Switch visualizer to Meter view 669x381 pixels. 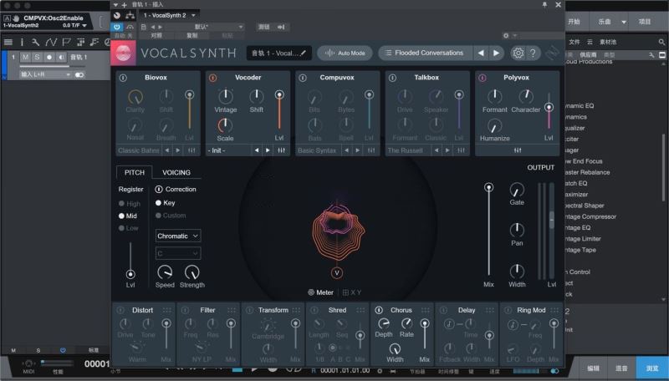coord(320,292)
